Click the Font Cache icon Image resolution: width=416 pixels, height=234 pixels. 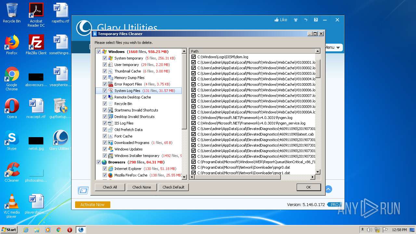point(110,136)
